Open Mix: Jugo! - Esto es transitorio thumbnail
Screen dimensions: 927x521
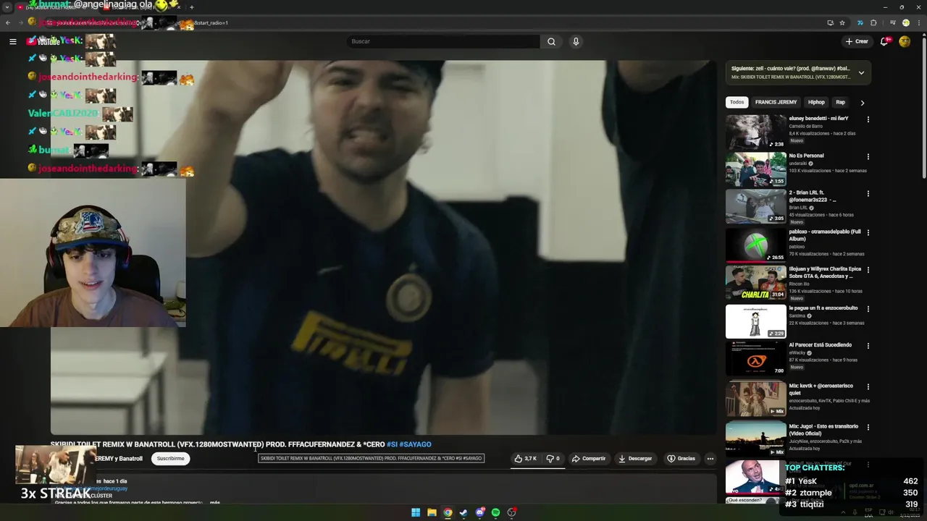(755, 439)
